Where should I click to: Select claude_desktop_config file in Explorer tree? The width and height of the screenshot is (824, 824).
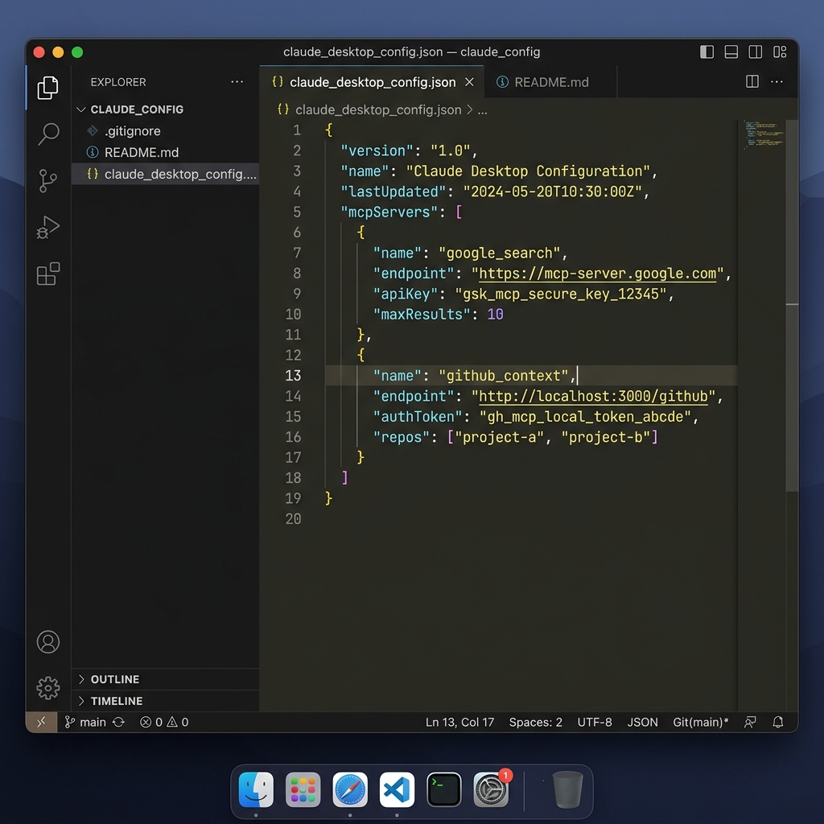point(165,174)
